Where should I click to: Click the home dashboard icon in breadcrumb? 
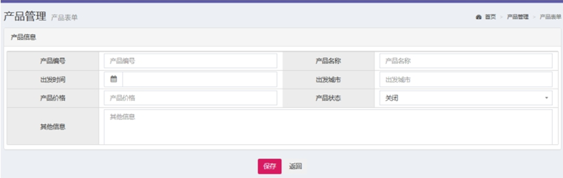click(478, 17)
